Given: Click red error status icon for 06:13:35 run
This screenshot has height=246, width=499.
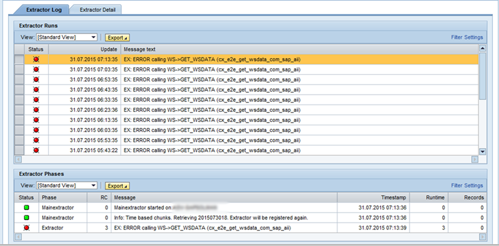Looking at the screenshot, I should (36, 120).
